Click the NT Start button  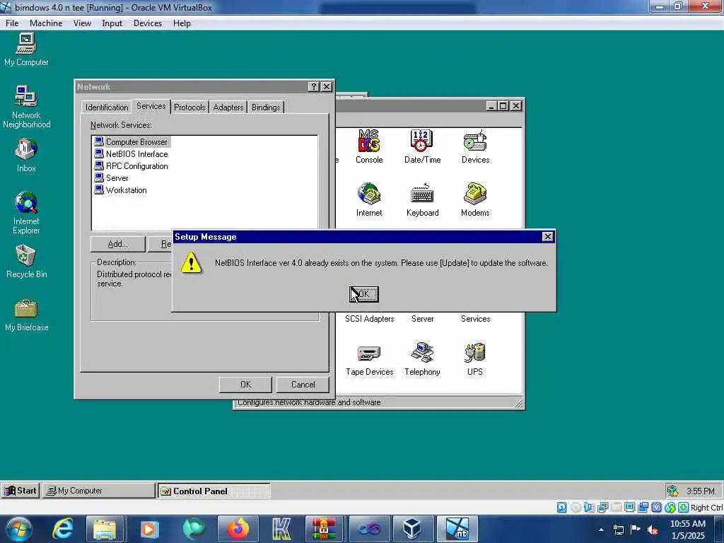tap(21, 491)
